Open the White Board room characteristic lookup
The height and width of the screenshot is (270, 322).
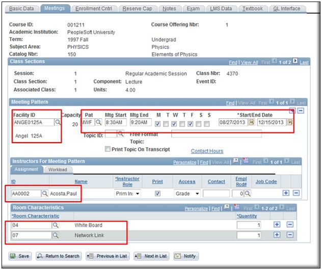[56, 225]
